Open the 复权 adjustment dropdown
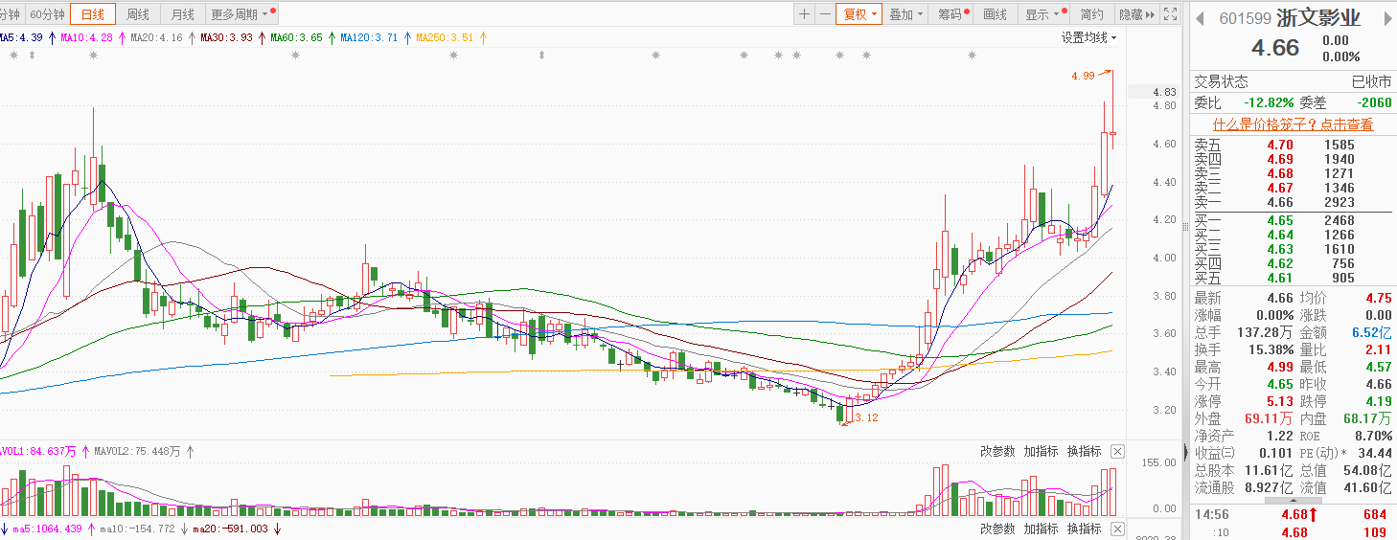The width and height of the screenshot is (1397, 540). point(859,14)
